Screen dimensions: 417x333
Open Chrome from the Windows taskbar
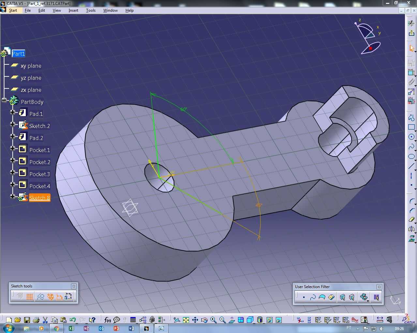point(56,328)
